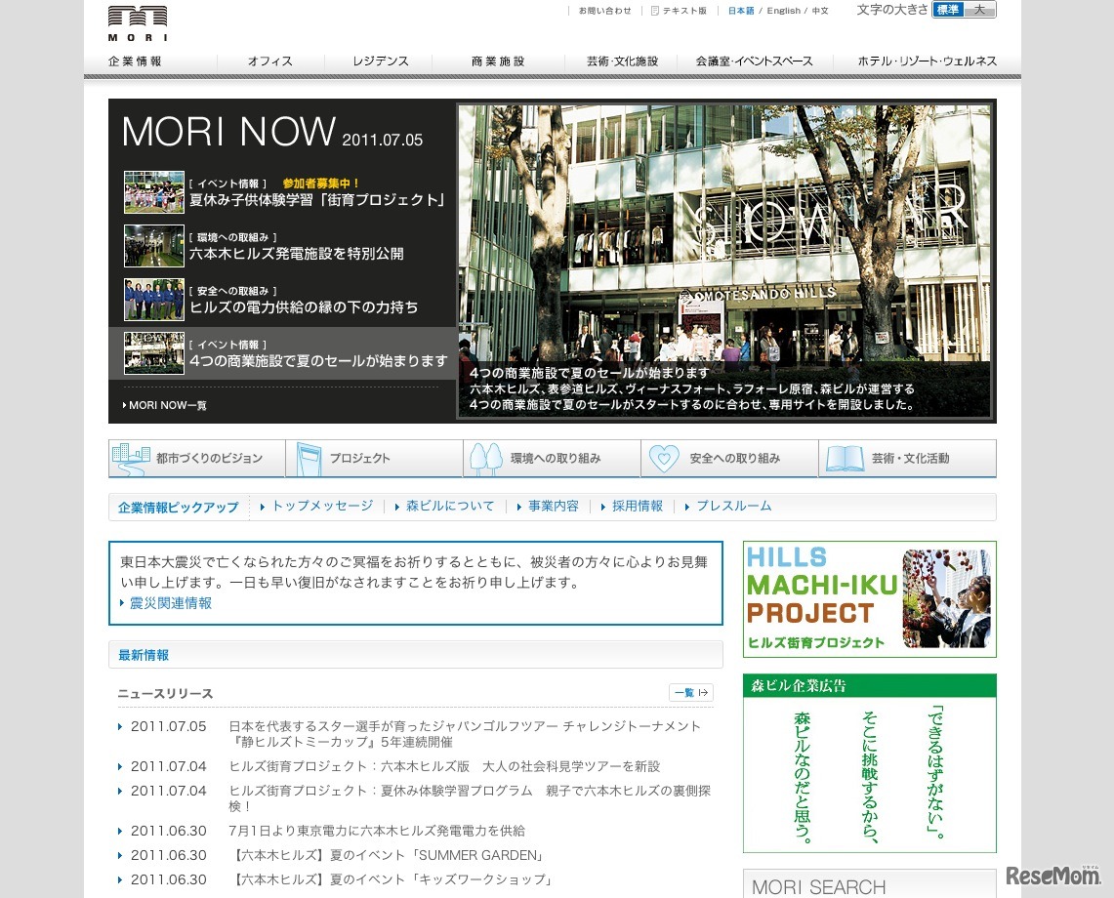The width and height of the screenshot is (1114, 898).
Task: Open レジデンス menu
Action: (x=380, y=61)
